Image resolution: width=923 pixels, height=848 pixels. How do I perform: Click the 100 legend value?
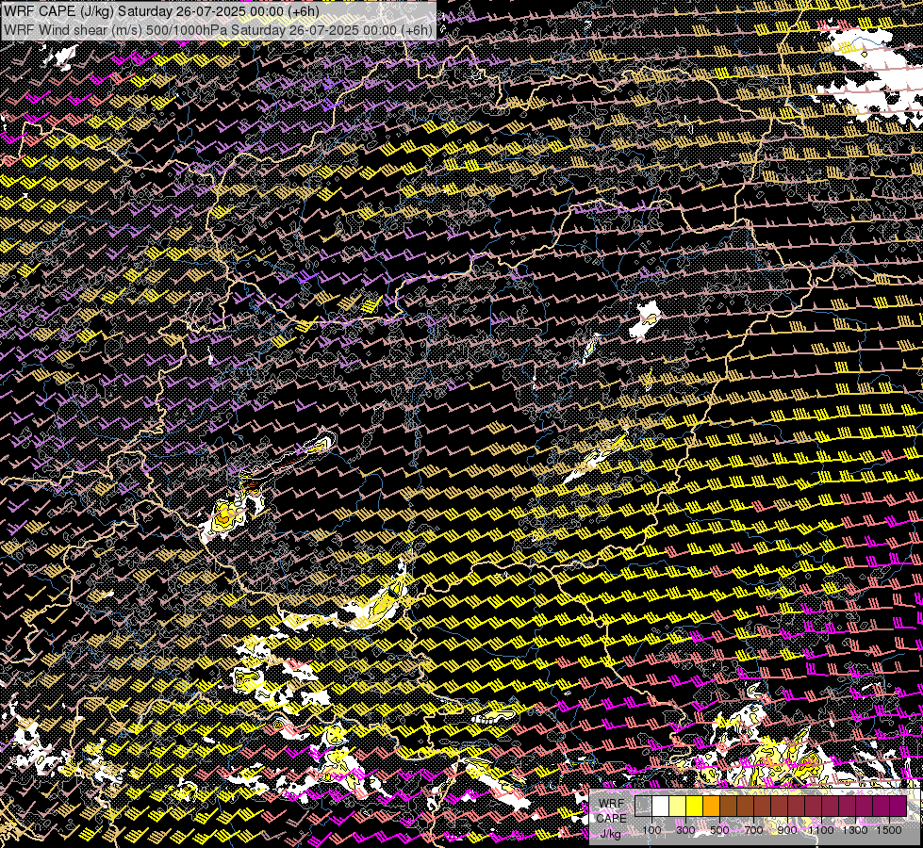651,830
